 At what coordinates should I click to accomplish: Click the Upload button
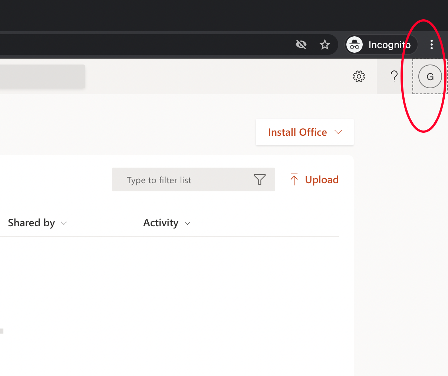point(314,179)
